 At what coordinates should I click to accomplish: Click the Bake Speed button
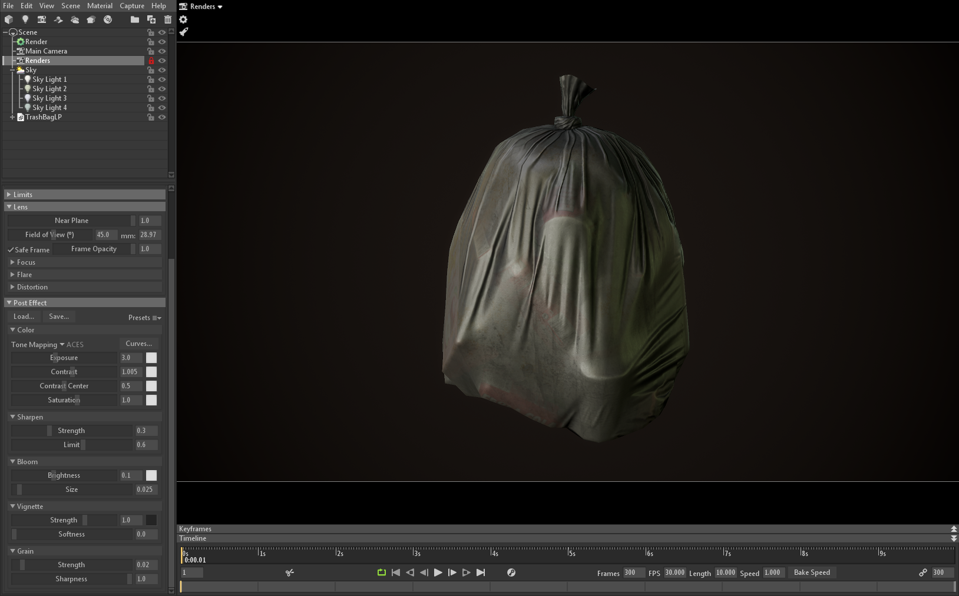pyautogui.click(x=812, y=572)
